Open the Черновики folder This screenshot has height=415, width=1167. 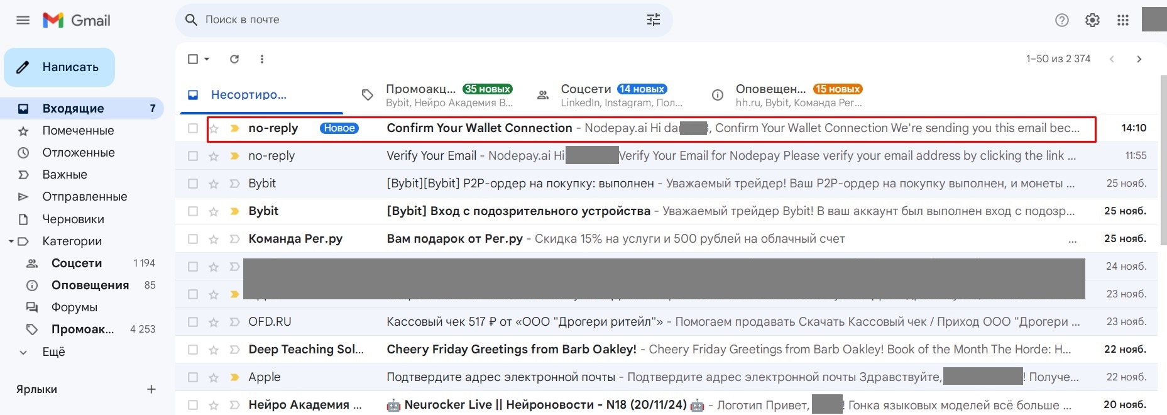(x=82, y=219)
